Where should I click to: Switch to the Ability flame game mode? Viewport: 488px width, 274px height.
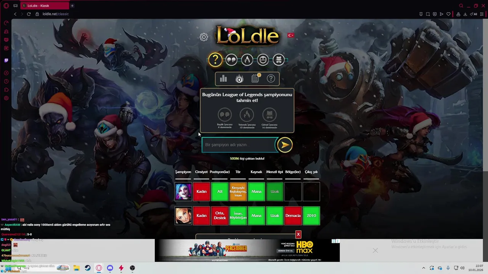coord(247,60)
